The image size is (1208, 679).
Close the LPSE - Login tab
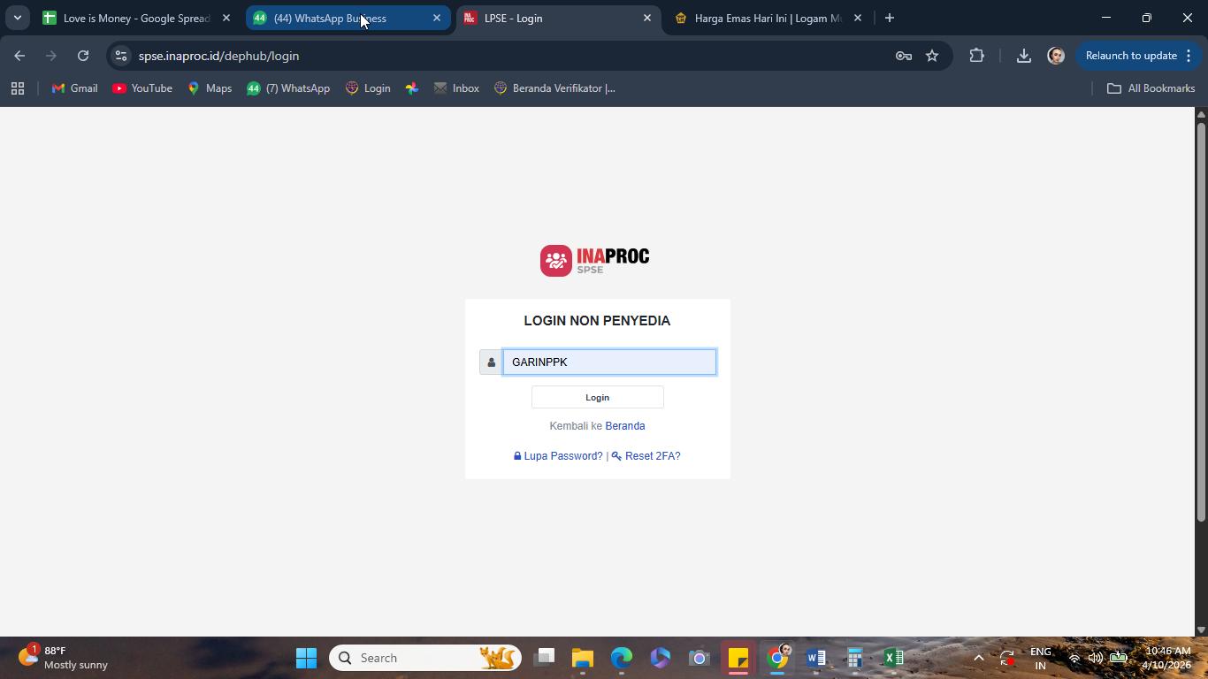point(647,18)
